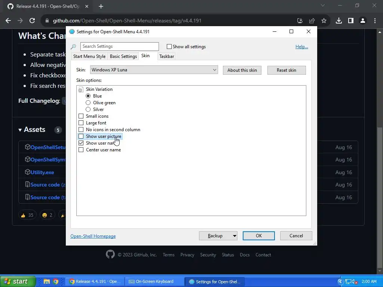Confirm settings with OK button
This screenshot has height=287, width=383.
point(259,236)
